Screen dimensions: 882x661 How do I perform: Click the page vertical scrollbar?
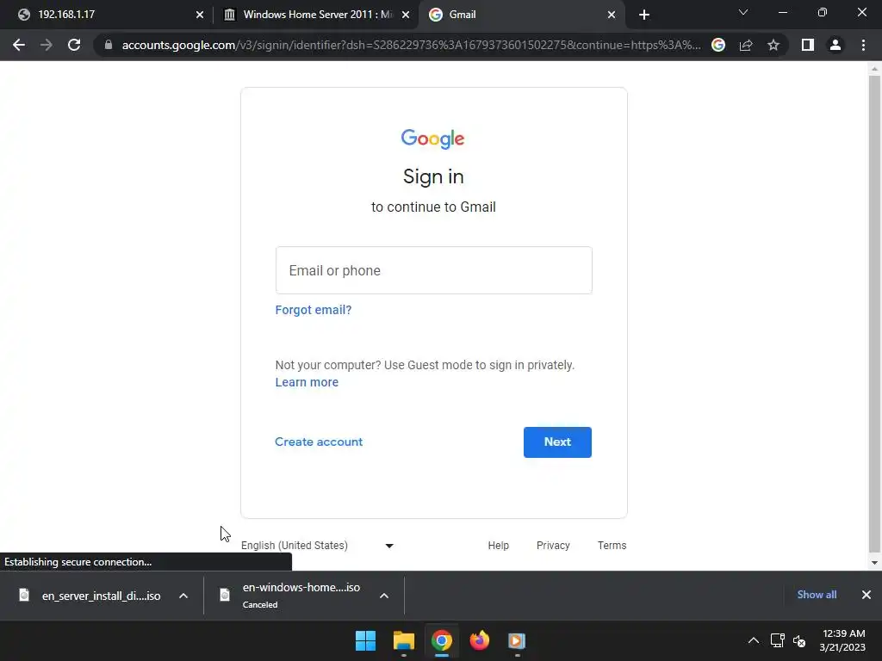pyautogui.click(x=874, y=313)
